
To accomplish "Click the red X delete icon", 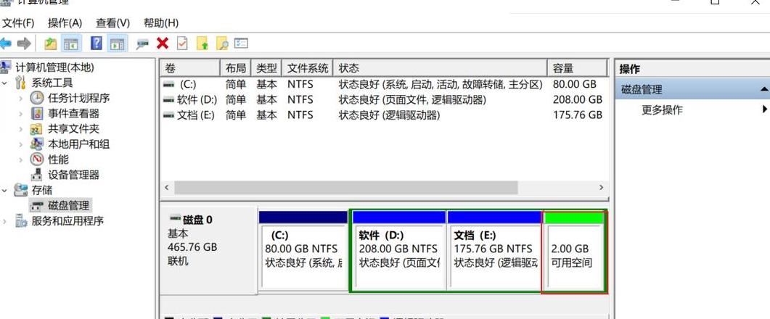I will click(x=163, y=43).
